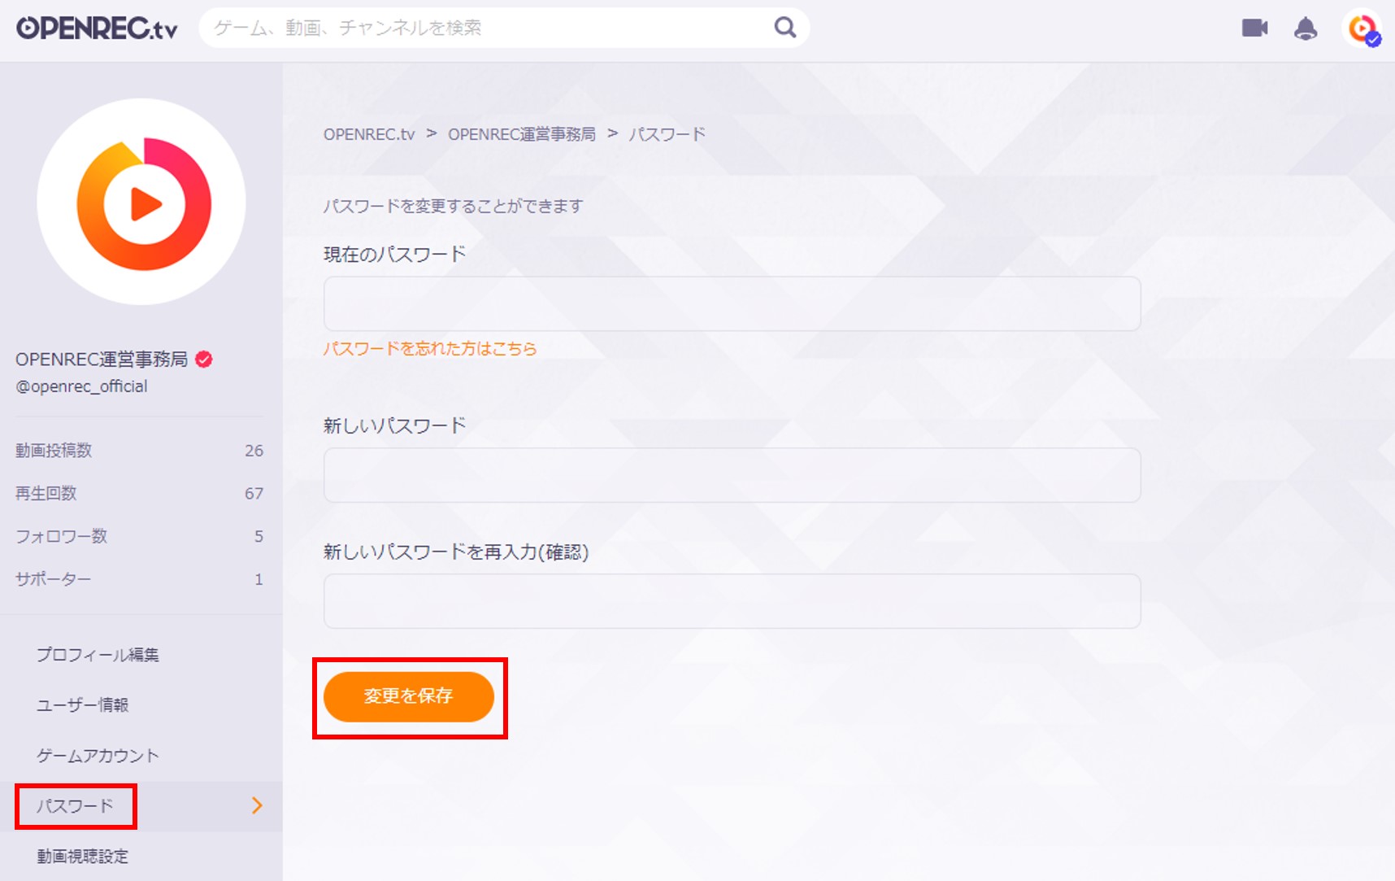The width and height of the screenshot is (1395, 881).
Task: Open the video camera broadcast icon
Action: [1254, 28]
